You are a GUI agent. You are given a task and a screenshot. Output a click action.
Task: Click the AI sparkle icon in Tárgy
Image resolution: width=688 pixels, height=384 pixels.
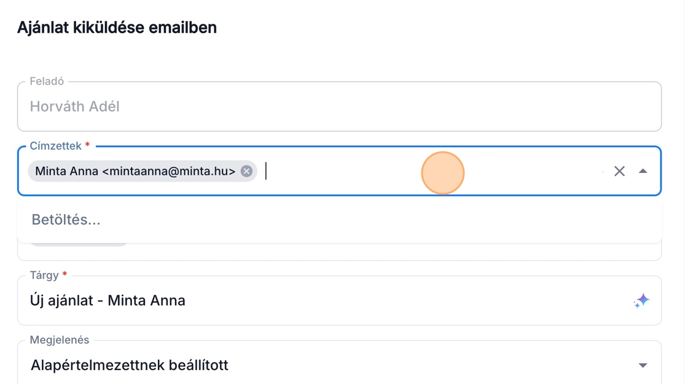point(642,301)
